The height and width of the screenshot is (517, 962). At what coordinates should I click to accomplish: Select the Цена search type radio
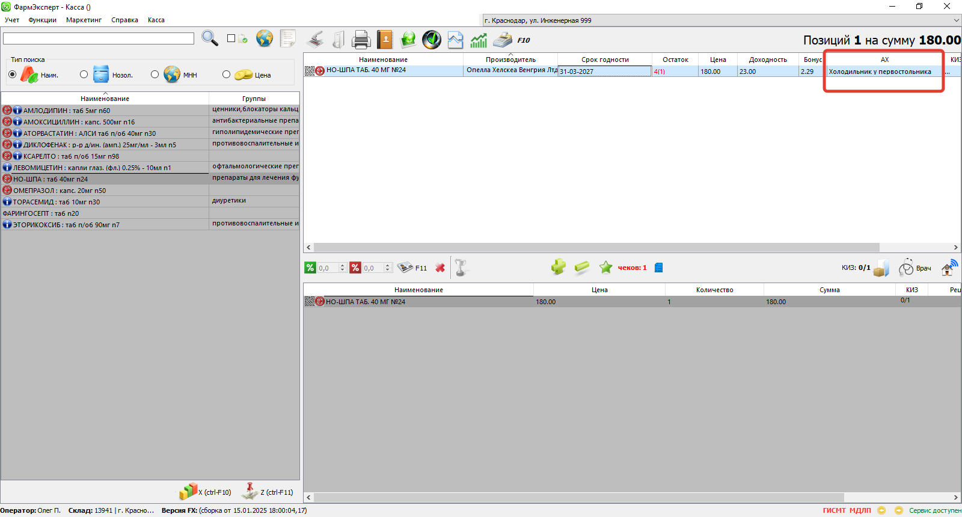[x=226, y=75]
